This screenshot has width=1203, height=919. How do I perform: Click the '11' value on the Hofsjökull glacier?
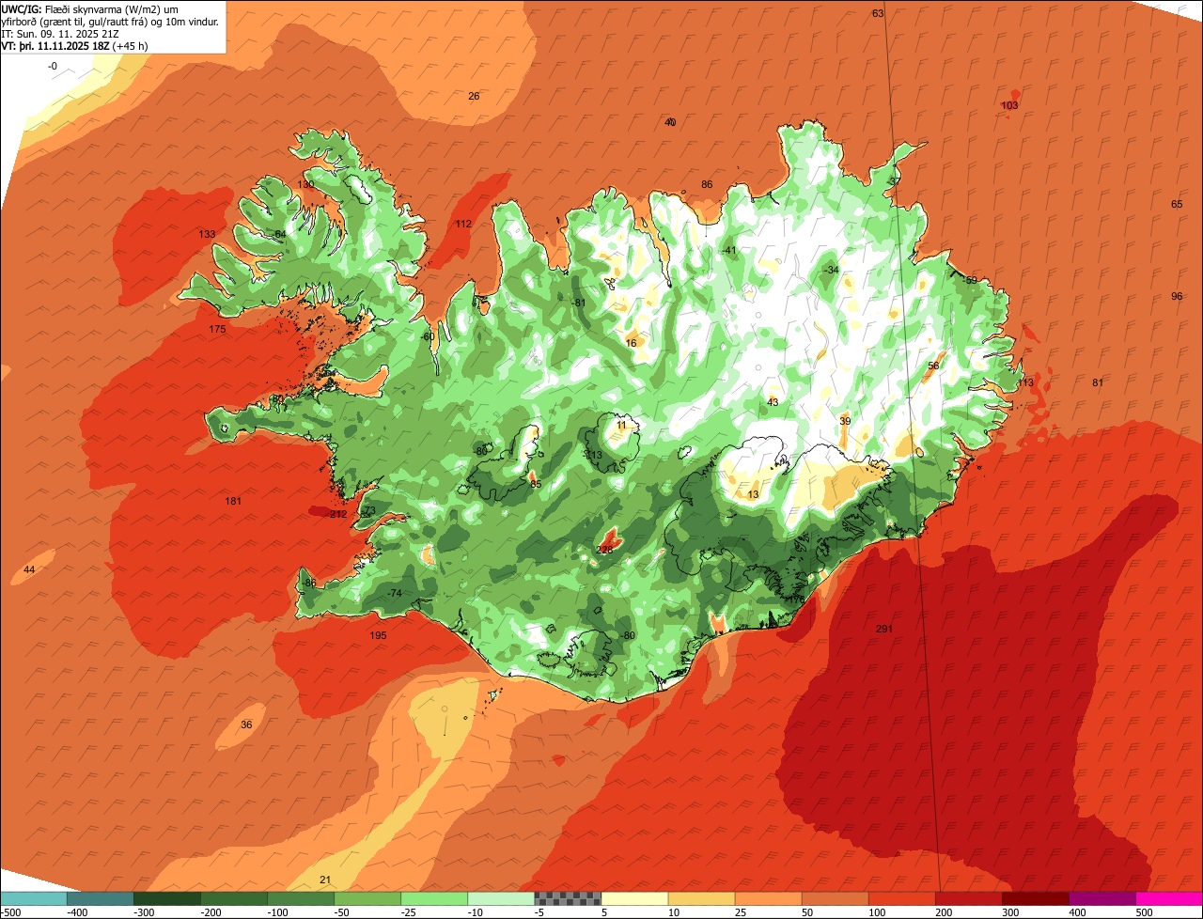621,425
